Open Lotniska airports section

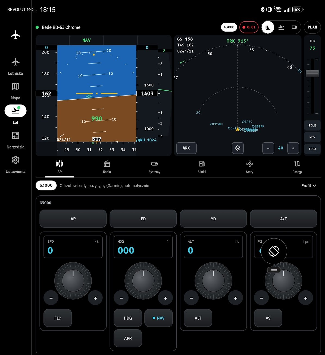click(x=15, y=66)
